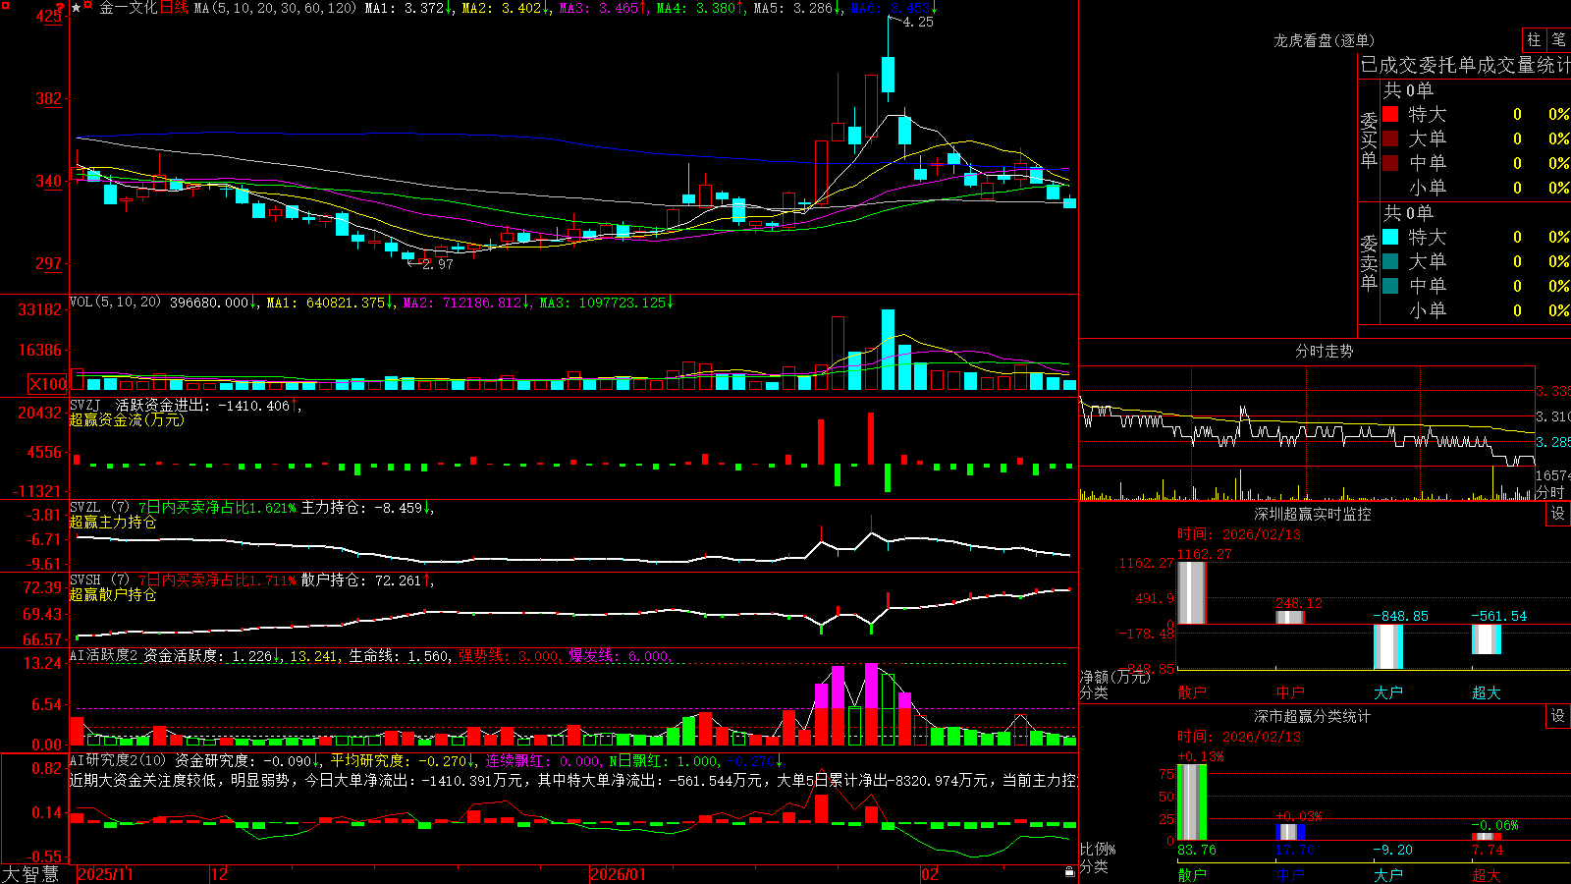This screenshot has width=1571, height=884.
Task: Click cyan 特大 sell-order color swatch
Action: click(x=1390, y=237)
